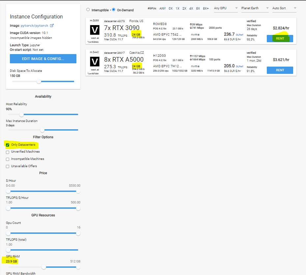Click the 7x RTX 3090 offer title
The width and height of the screenshot is (306, 275).
(122, 28)
